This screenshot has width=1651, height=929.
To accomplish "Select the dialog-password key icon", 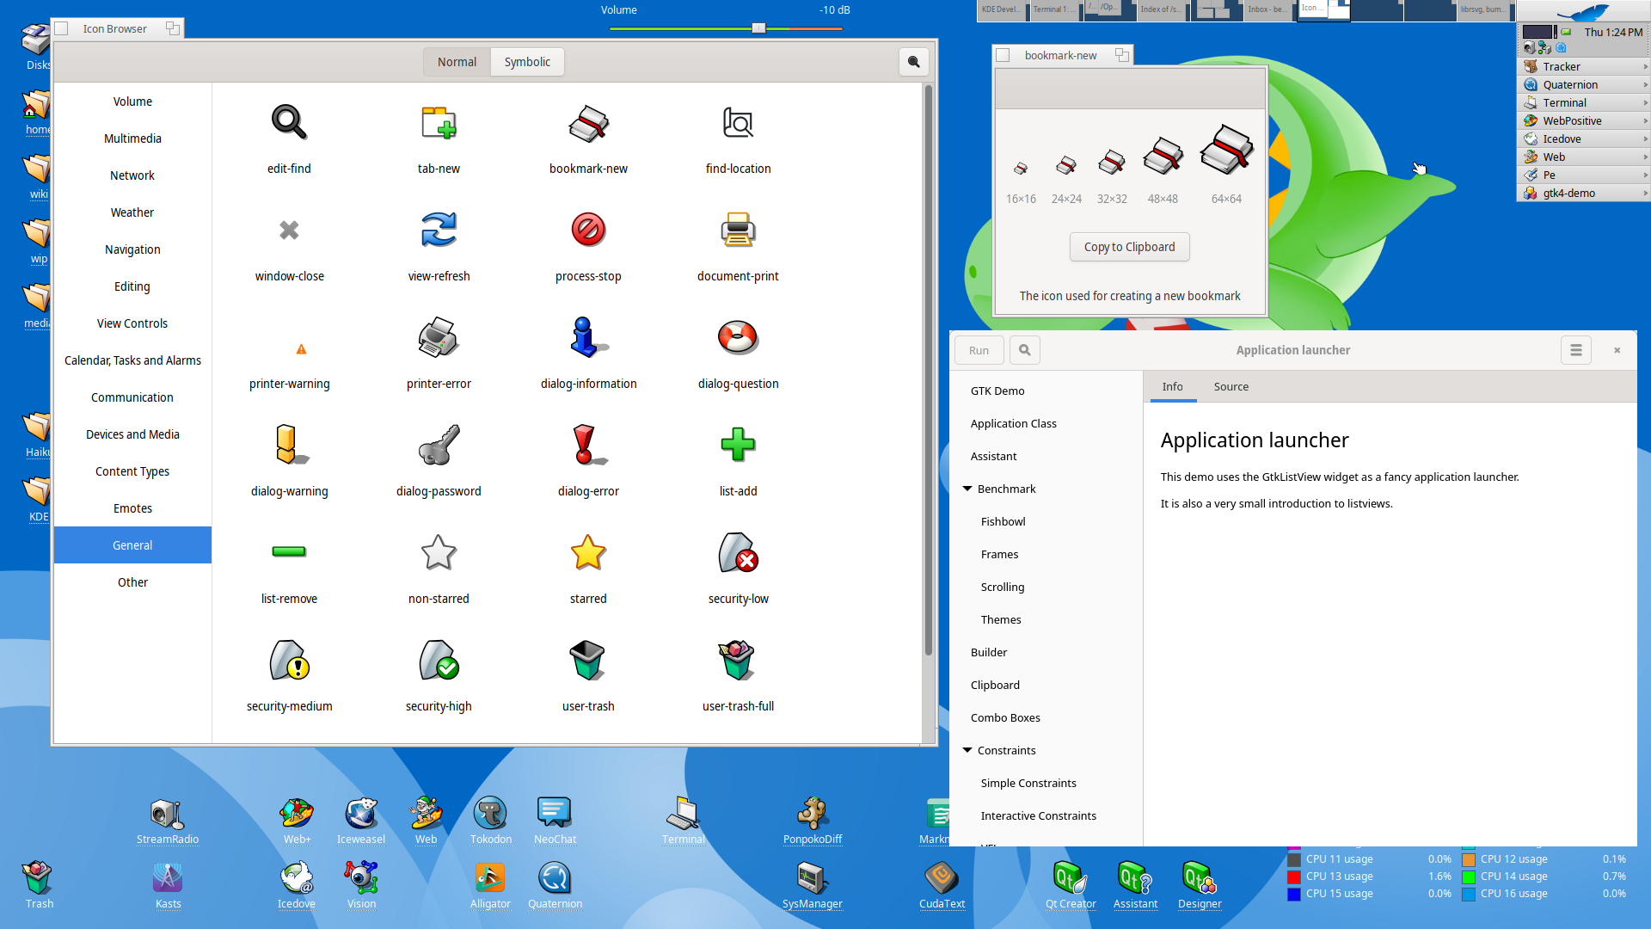I will tap(439, 446).
